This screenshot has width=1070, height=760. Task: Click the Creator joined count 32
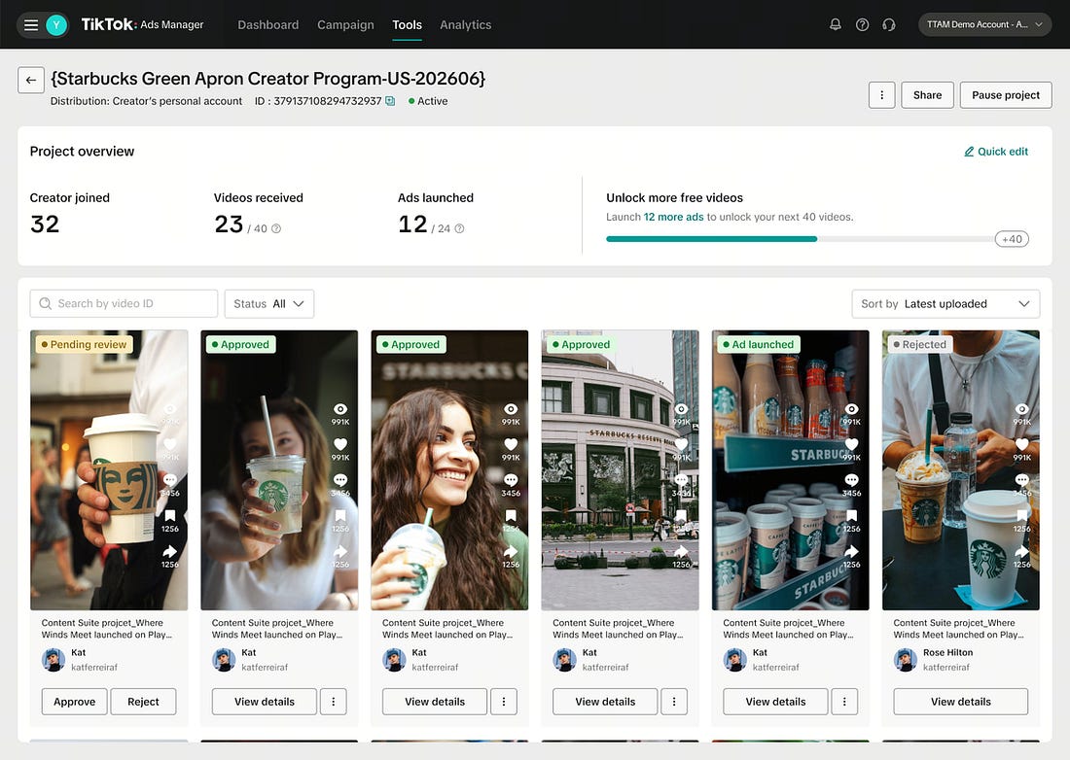tap(45, 224)
